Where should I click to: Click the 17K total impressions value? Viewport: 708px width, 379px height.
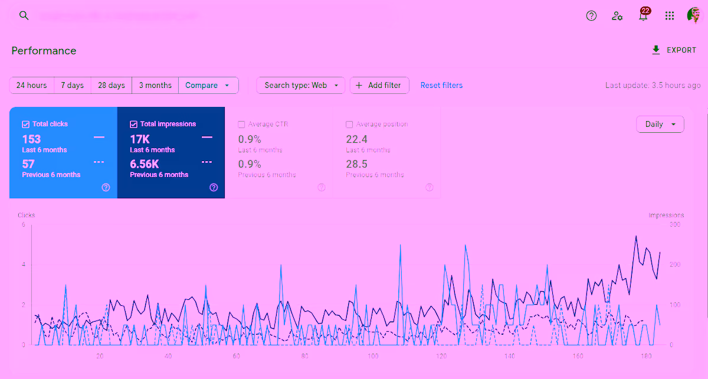[x=140, y=139]
